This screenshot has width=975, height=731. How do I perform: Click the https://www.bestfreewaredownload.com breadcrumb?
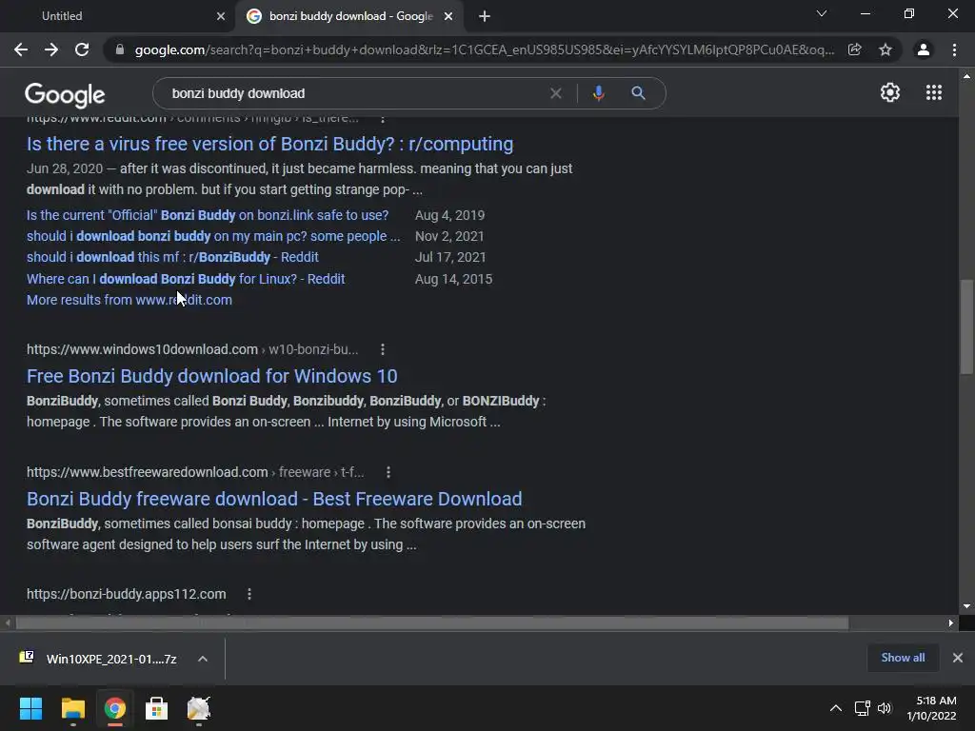pyautogui.click(x=195, y=472)
